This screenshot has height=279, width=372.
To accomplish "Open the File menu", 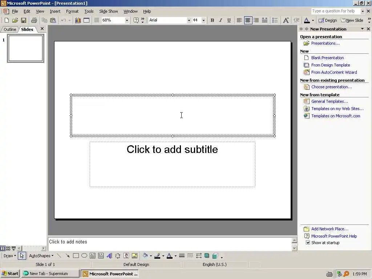I will pyautogui.click(x=15, y=11).
